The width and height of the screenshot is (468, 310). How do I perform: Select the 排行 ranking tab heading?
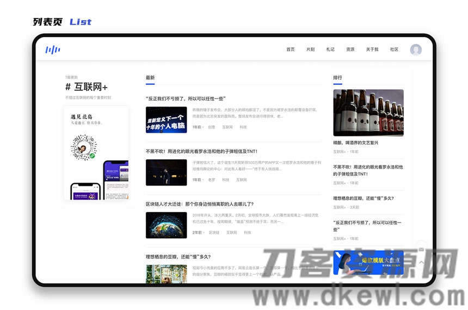pyautogui.click(x=337, y=78)
